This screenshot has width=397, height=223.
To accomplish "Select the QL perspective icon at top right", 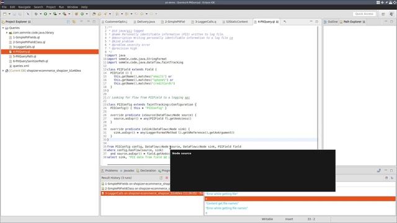I will (391, 14).
